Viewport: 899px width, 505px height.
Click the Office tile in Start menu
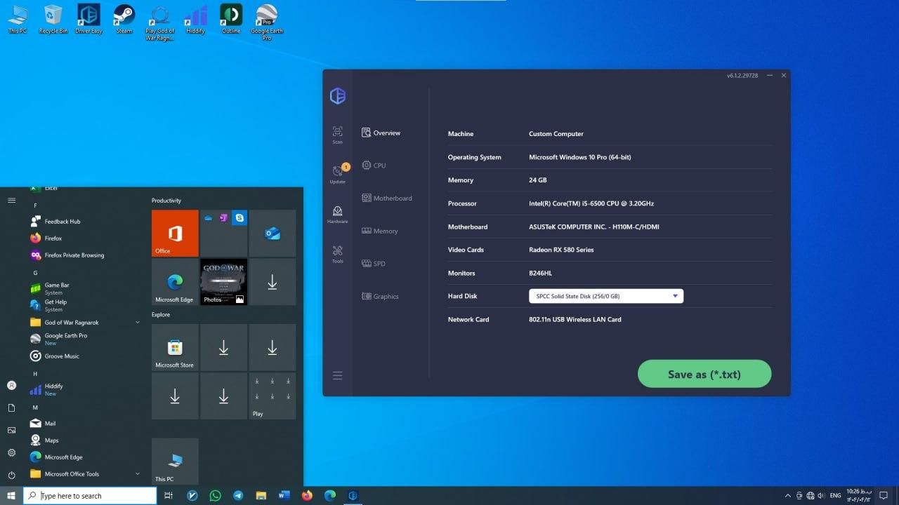tap(175, 233)
